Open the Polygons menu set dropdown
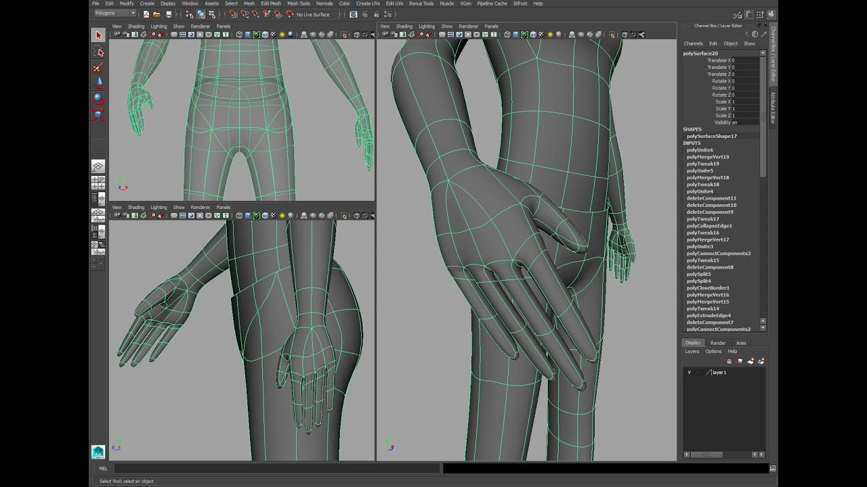 [114, 14]
